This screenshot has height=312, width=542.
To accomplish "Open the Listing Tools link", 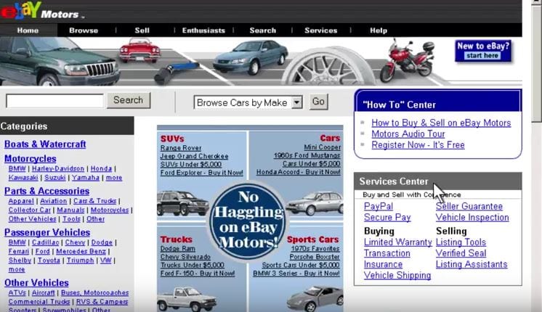I will (461, 242).
